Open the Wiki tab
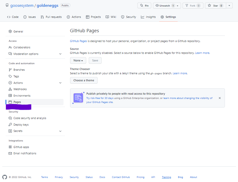The height and width of the screenshot is (182, 238). (x=111, y=17)
